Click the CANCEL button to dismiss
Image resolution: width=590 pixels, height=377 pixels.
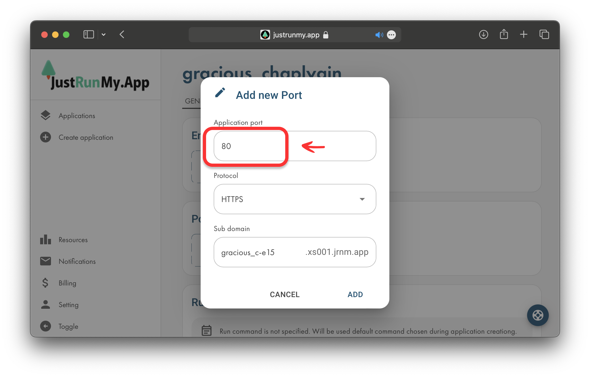click(x=285, y=294)
